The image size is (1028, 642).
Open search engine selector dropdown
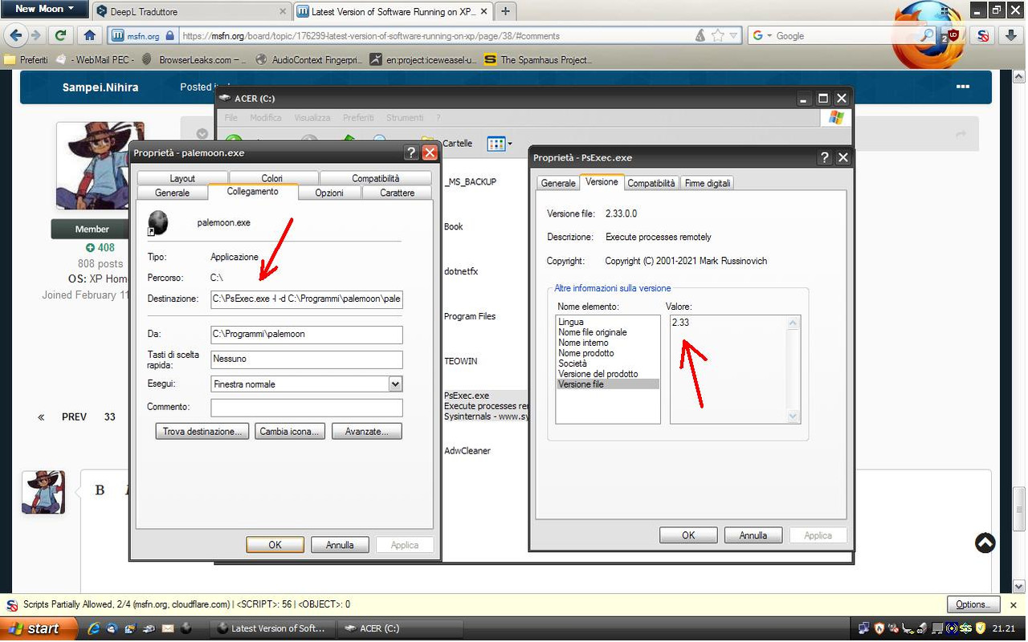762,35
